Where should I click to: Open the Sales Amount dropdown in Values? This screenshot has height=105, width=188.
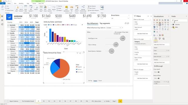click(x=167, y=57)
